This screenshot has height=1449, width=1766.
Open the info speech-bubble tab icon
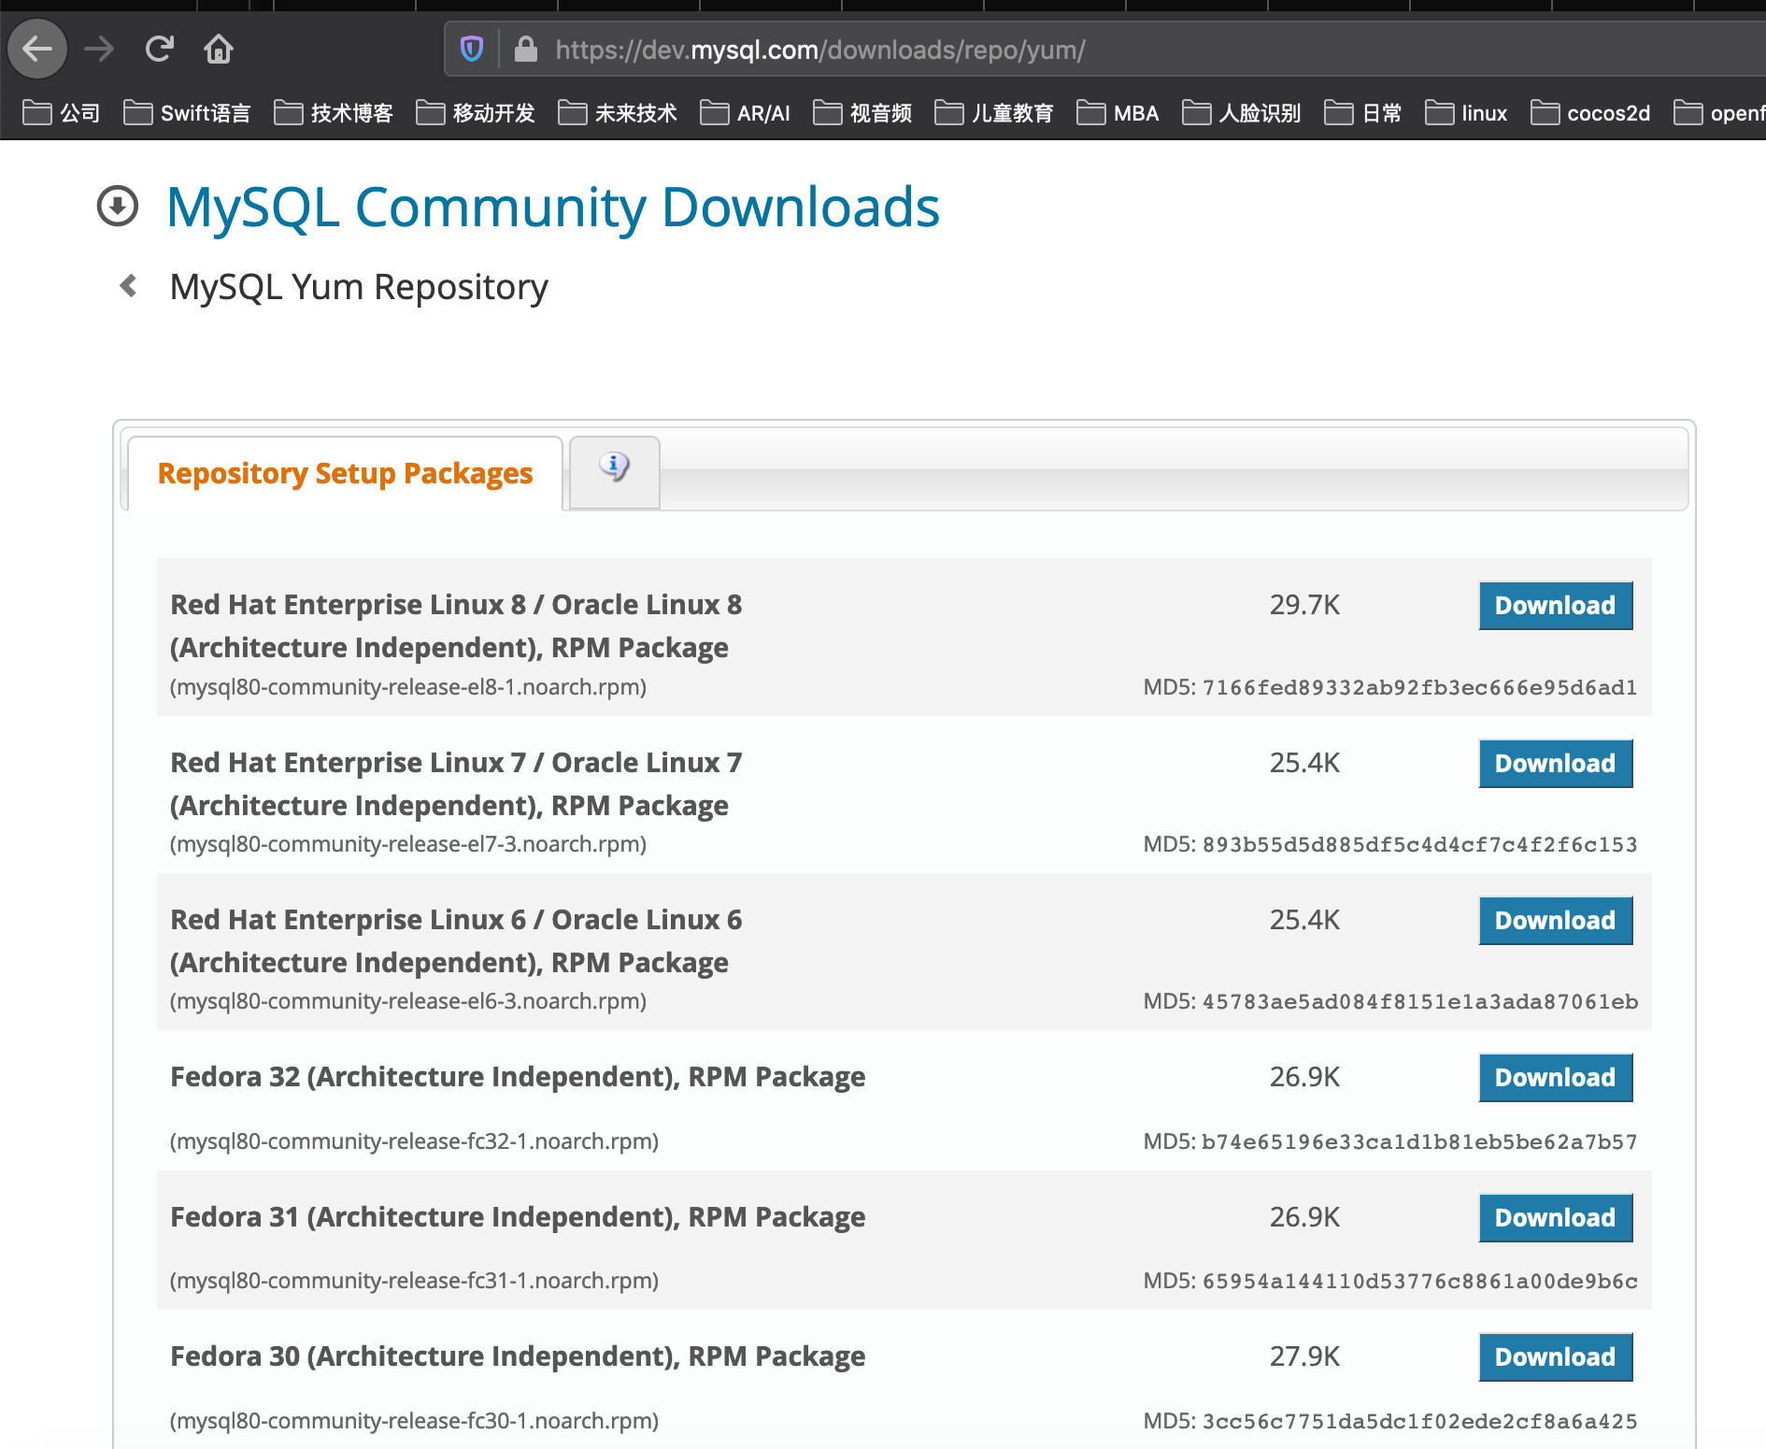point(614,467)
